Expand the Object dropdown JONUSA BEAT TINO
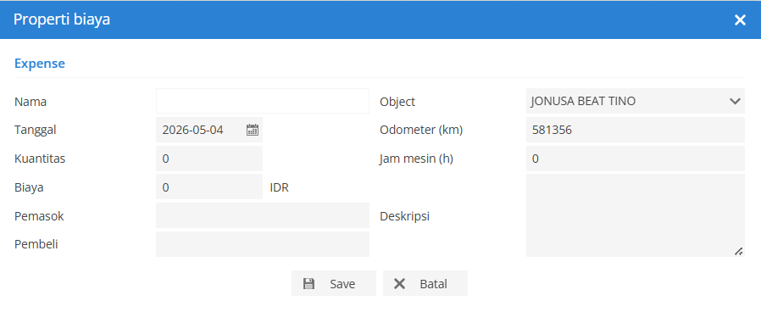761x312 pixels. coord(636,101)
